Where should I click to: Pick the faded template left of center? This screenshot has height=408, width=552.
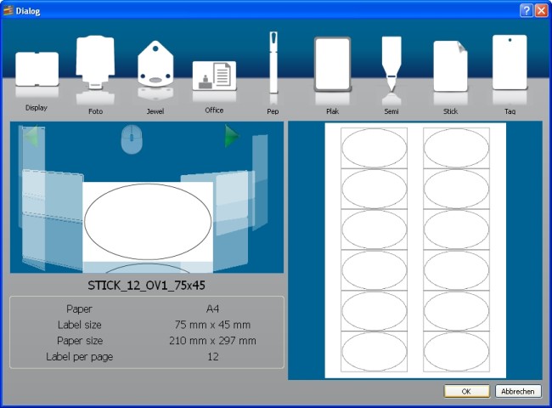[x=52, y=217]
